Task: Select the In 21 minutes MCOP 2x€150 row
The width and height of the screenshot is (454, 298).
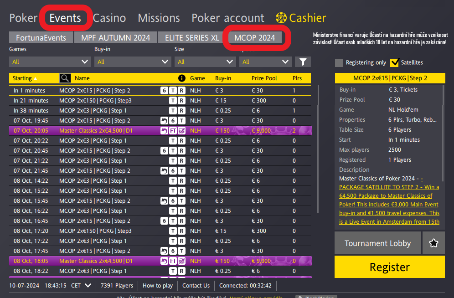Action: (160, 101)
